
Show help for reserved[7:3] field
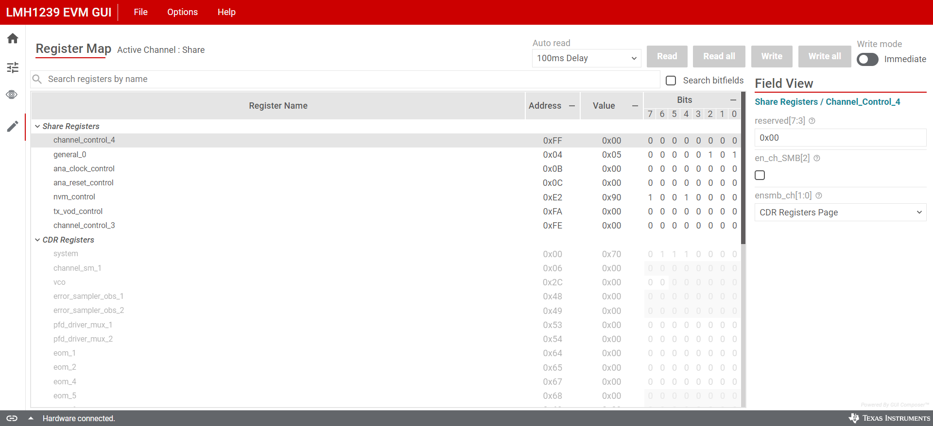coord(812,121)
